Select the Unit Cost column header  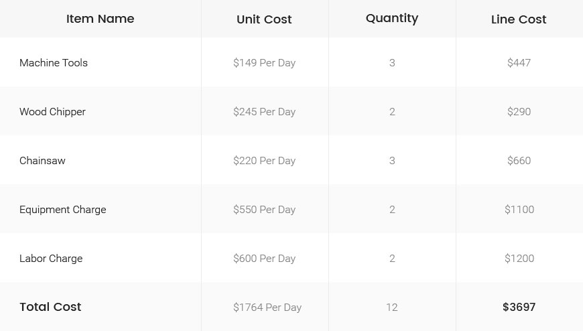point(264,19)
